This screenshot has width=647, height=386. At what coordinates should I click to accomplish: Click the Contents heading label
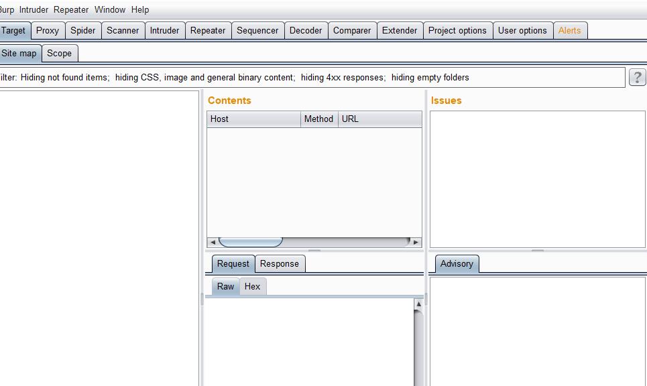[229, 101]
